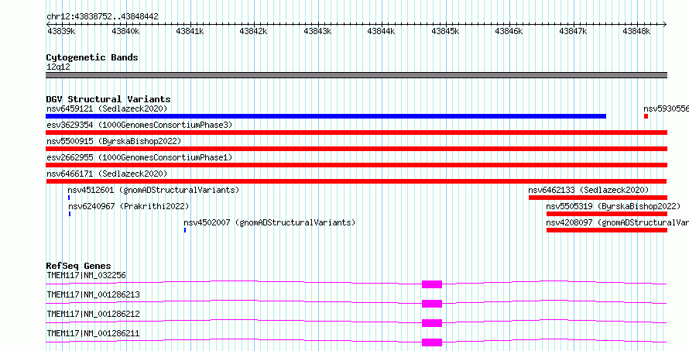Open the nsv5500915 (ByrskaBishop2022) label
The image size is (689, 351).
[114, 141]
